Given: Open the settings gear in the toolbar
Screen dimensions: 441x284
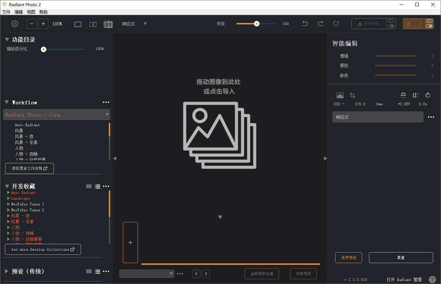Looking at the screenshot, I should coord(14,24).
